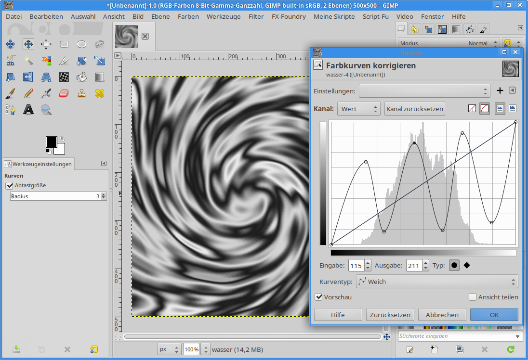This screenshot has height=360, width=528.
Task: Open the Einstellungen presets dropdown
Action: click(x=424, y=90)
